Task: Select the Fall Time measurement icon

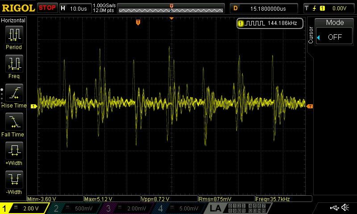Action: tap(14, 122)
